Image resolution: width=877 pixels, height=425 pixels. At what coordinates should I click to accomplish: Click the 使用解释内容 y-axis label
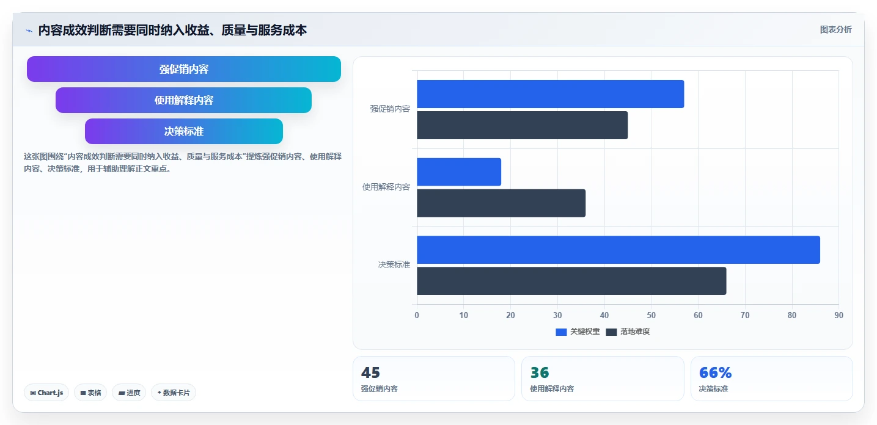tap(386, 187)
